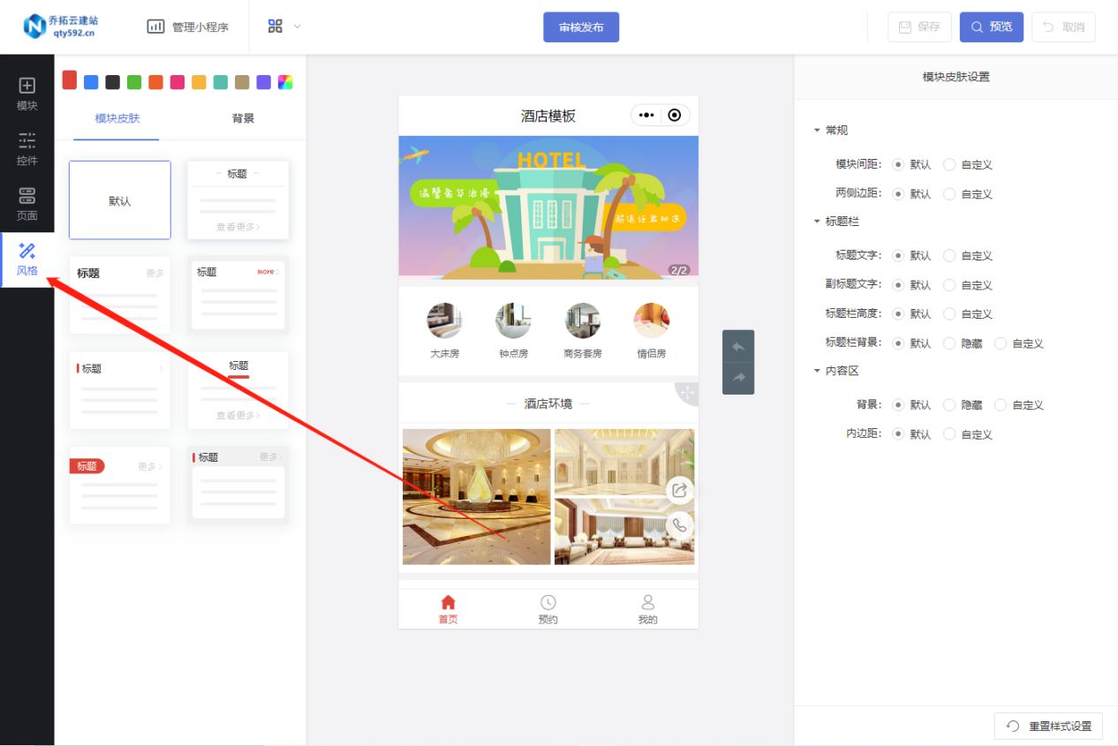This screenshot has width=1118, height=746.
Task: Click the 重置样式设置 button
Action: [x=1047, y=726]
